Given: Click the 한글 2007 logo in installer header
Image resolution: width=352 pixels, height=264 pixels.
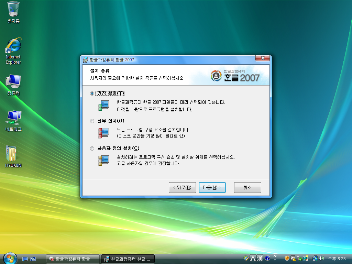Looking at the screenshot, I should (x=235, y=76).
